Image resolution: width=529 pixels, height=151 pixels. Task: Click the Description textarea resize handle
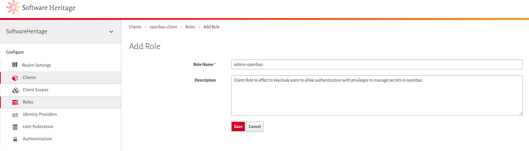[521, 113]
